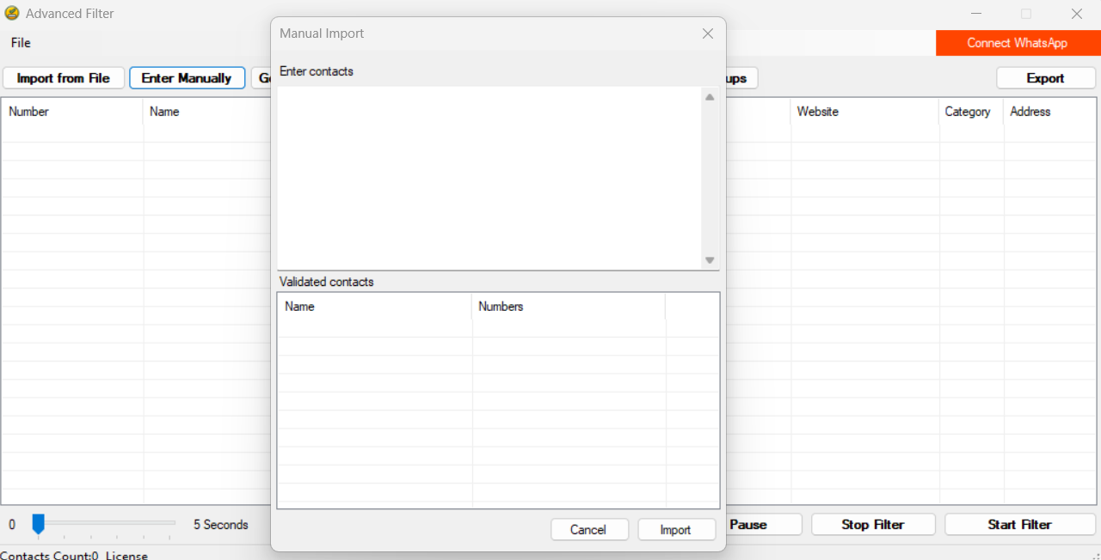This screenshot has width=1101, height=560.
Task: Select the Numbers column header in Validated contacts
Action: pyautogui.click(x=568, y=307)
